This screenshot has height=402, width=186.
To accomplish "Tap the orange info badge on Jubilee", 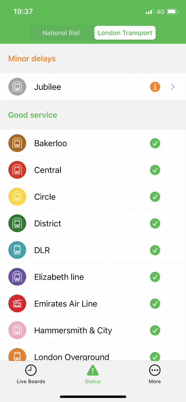I will click(x=155, y=87).
